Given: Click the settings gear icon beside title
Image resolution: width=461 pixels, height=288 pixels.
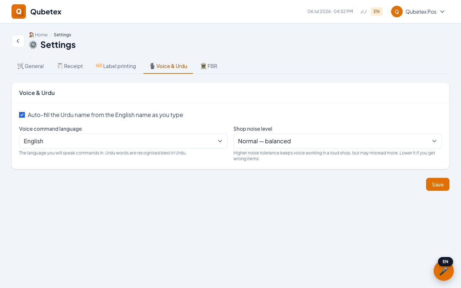Looking at the screenshot, I should (33, 45).
